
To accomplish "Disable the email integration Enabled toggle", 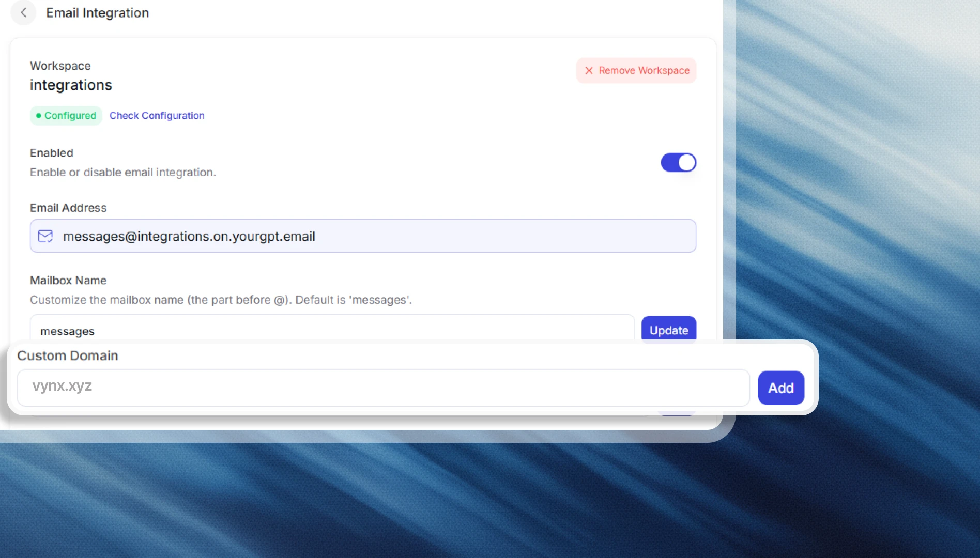I will (x=678, y=162).
